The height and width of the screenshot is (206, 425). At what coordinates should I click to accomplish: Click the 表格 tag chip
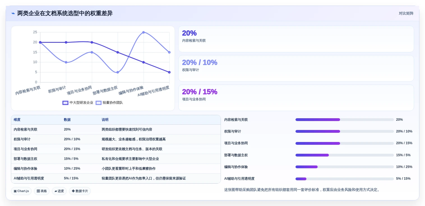(42, 191)
